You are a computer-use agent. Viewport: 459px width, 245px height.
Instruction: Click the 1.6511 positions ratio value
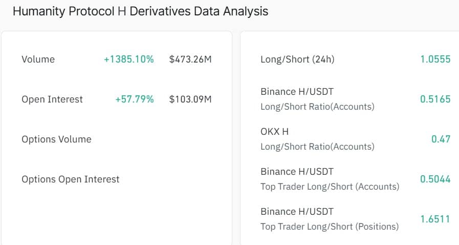click(435, 219)
